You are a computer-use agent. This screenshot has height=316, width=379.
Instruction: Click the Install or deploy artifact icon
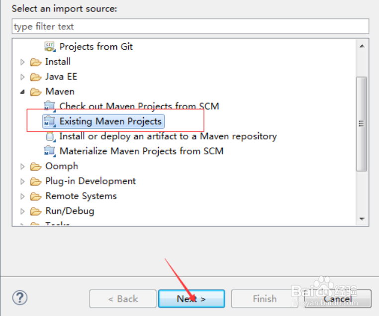pyautogui.click(x=50, y=136)
